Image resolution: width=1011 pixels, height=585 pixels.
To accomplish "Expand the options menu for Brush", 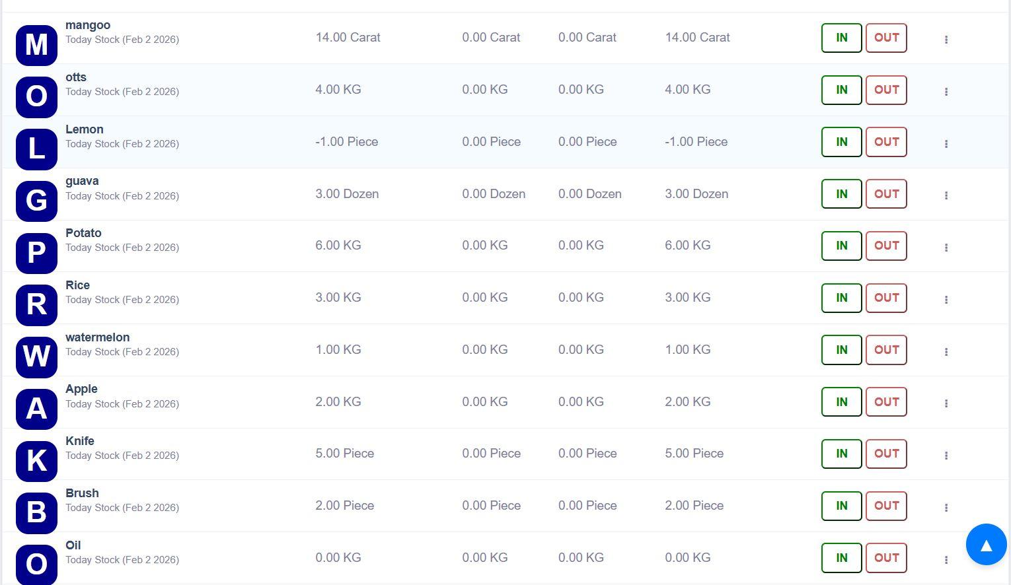I will 946,507.
